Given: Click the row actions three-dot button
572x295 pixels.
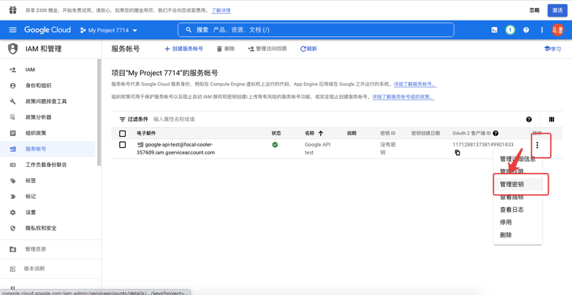Looking at the screenshot, I should (x=538, y=145).
